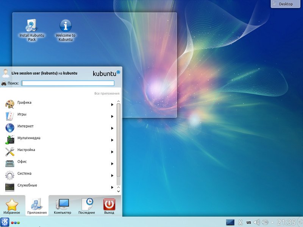Image resolution: width=303 pixels, height=227 pixels.
Task: Show hidden tray icons with the arrow
Action: 273,222
